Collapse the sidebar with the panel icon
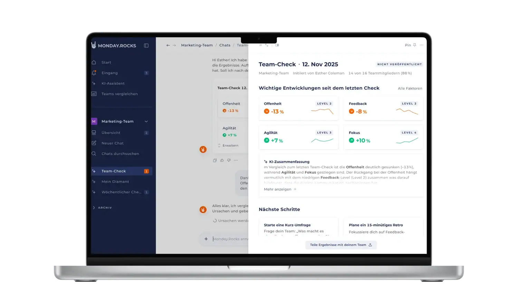 click(146, 46)
